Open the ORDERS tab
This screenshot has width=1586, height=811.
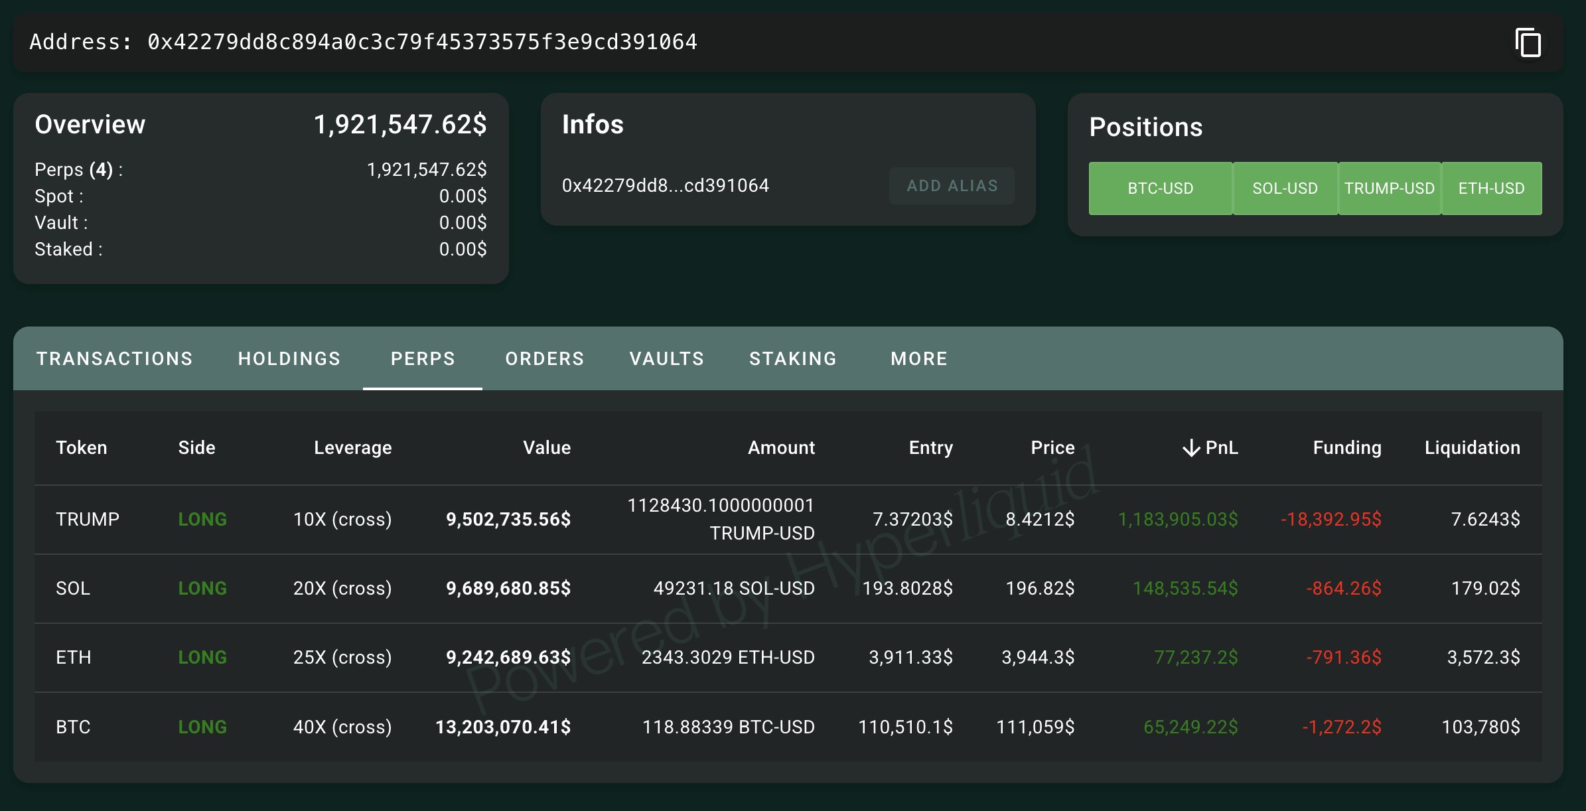tap(544, 359)
